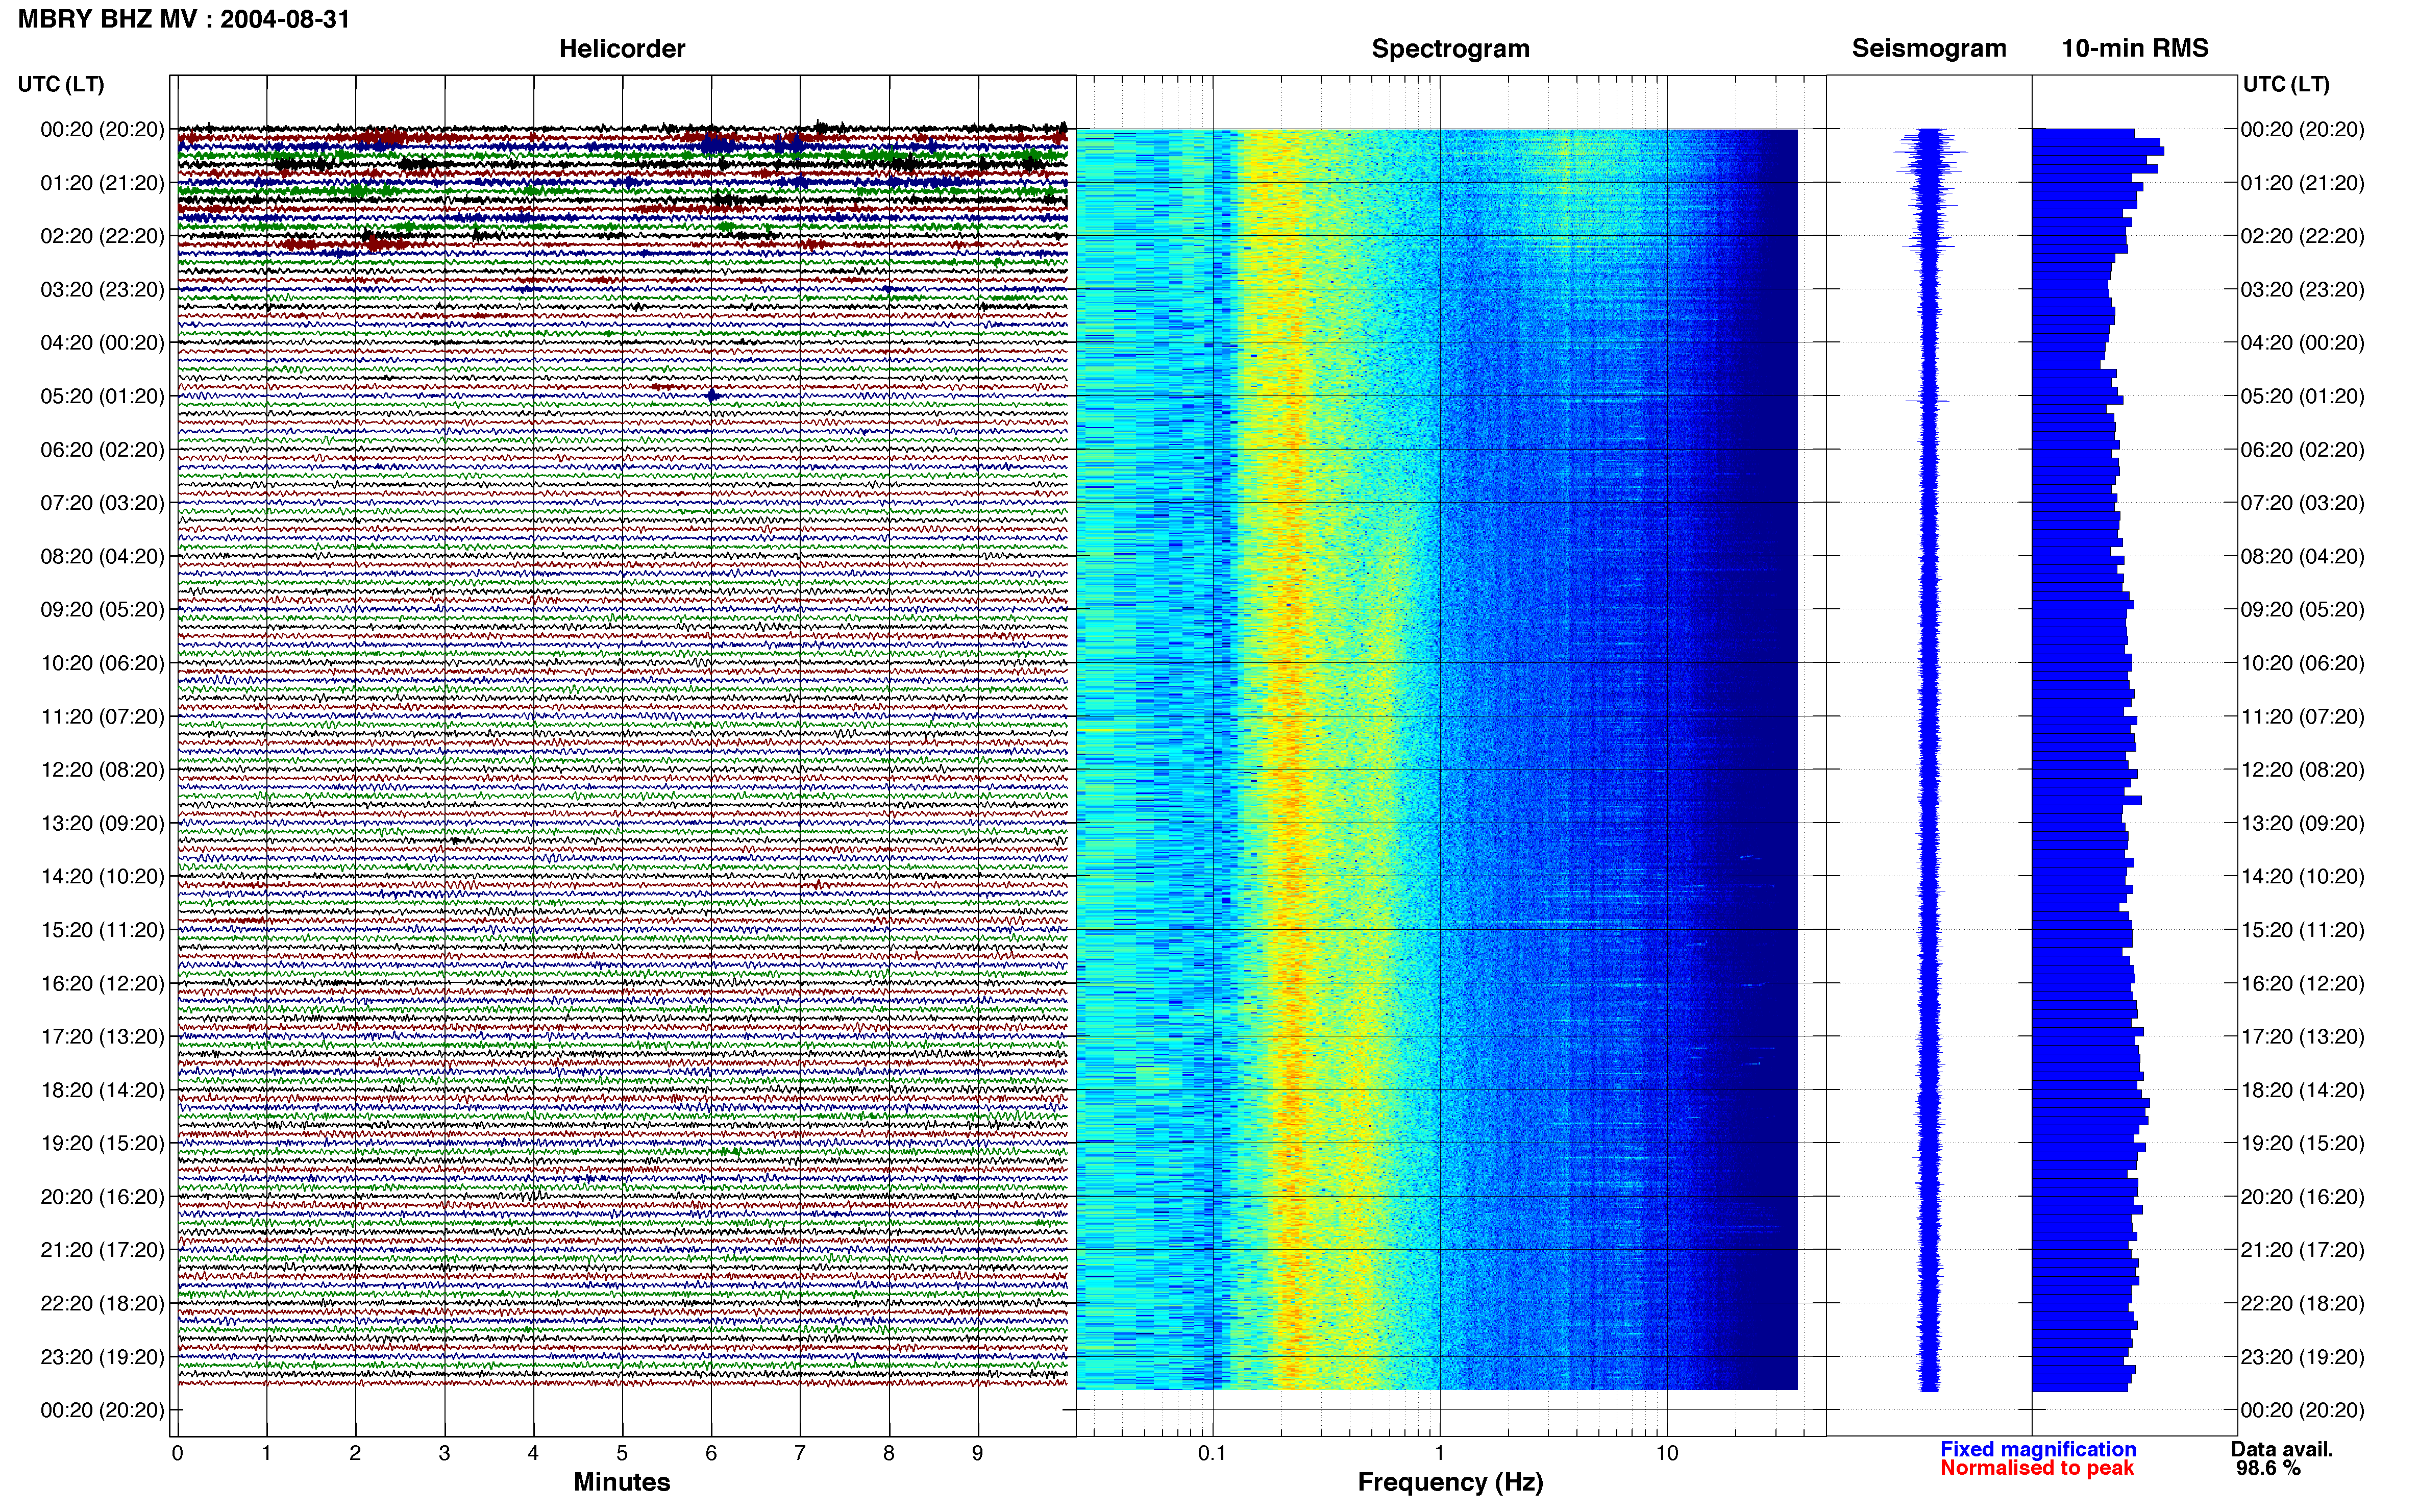
Task: Click the '5' tick on the Minutes axis
Action: coord(622,1454)
